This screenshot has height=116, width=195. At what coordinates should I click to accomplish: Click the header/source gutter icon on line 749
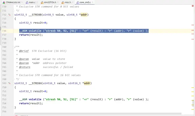click(9, 83)
